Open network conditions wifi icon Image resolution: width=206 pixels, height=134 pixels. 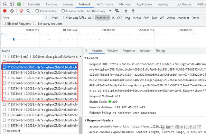[x=117, y=11]
